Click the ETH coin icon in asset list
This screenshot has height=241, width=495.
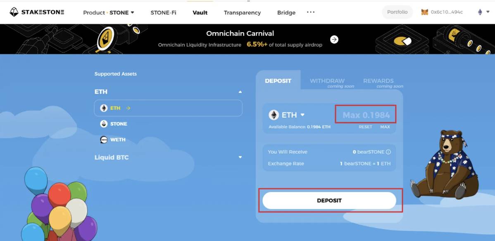coord(104,108)
